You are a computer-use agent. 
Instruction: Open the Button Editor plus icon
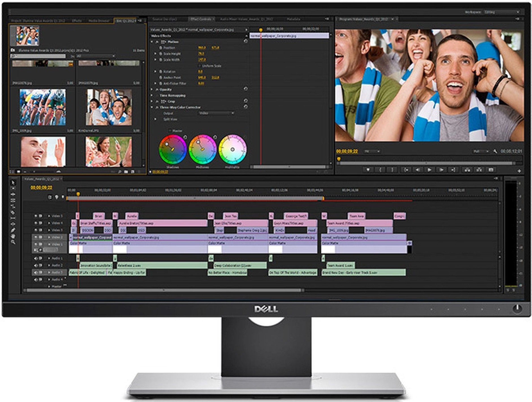tap(519, 171)
